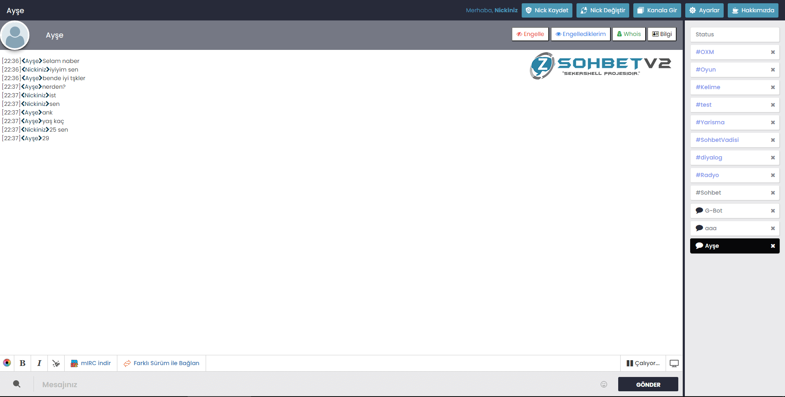The width and height of the screenshot is (785, 397).
Task: Close the Ayşe private chat tab
Action: [773, 246]
